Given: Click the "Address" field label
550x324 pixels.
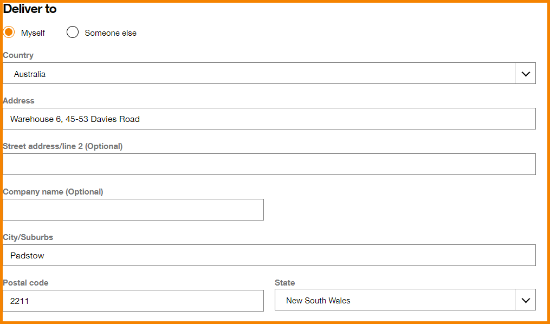Looking at the screenshot, I should [18, 101].
